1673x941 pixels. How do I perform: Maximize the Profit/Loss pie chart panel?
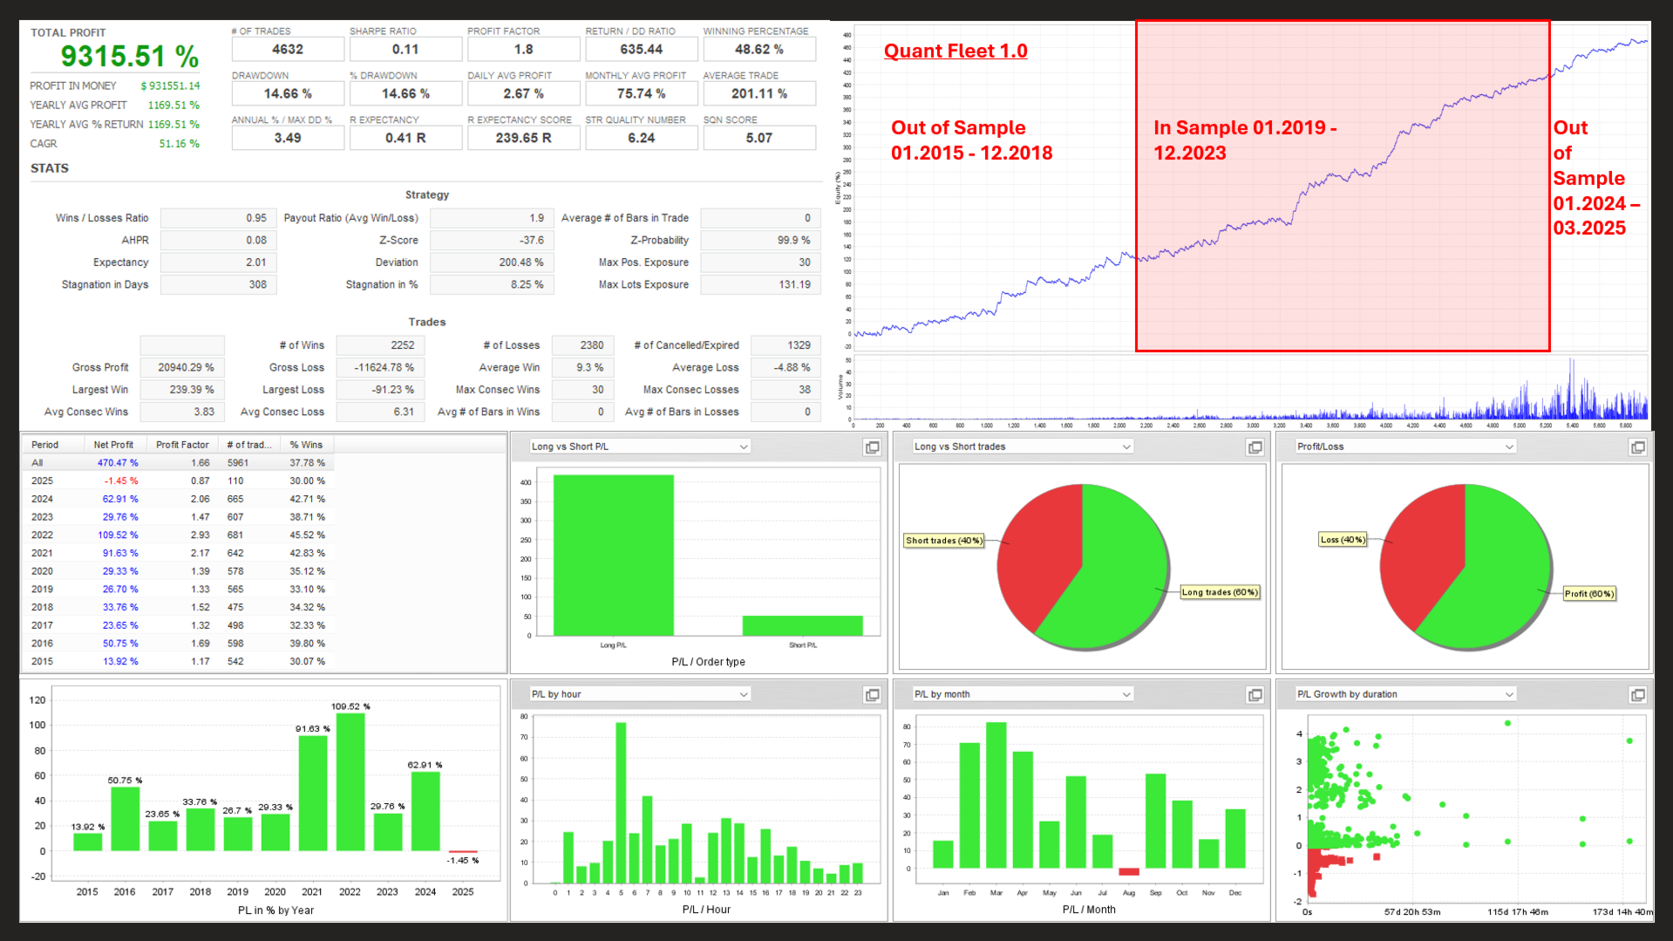[x=1638, y=447]
